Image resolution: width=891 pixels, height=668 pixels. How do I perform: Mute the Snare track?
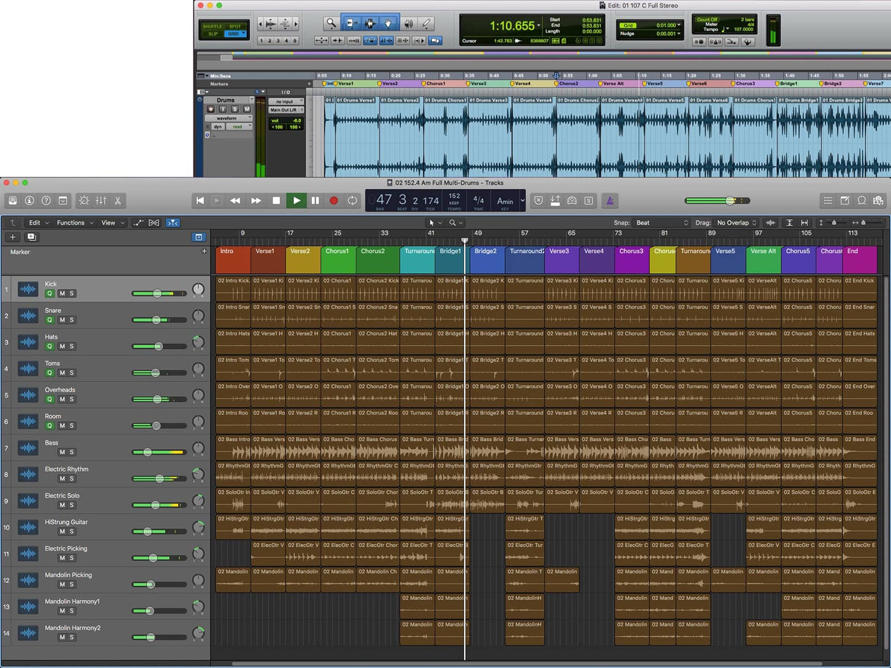pyautogui.click(x=62, y=320)
